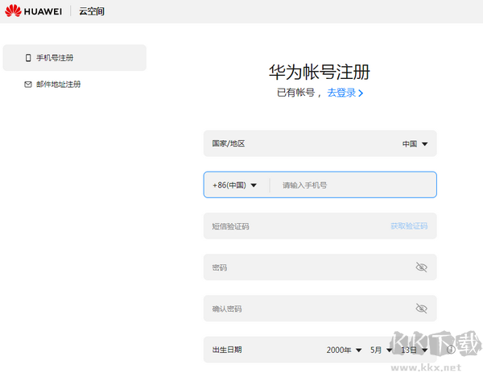483x373 pixels.
Task: Select the birth month dropdown 5月
Action: [380, 350]
